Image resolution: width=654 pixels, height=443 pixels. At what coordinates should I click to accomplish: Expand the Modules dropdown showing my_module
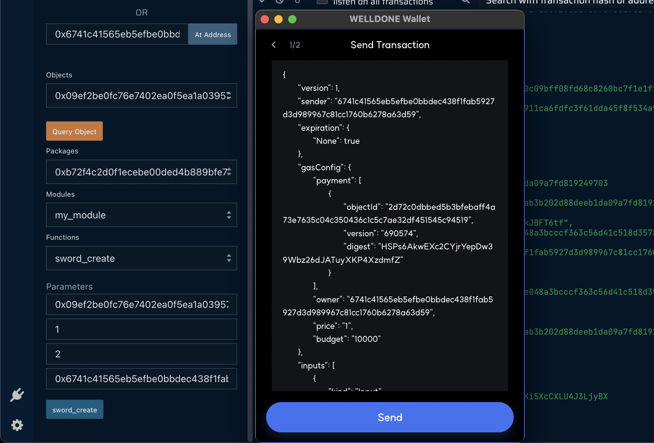(142, 215)
